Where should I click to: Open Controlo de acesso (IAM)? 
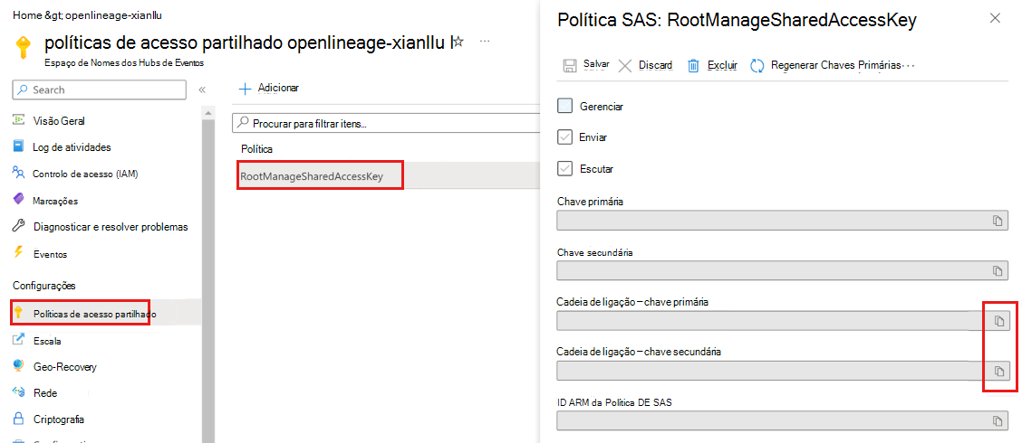pyautogui.click(x=84, y=174)
